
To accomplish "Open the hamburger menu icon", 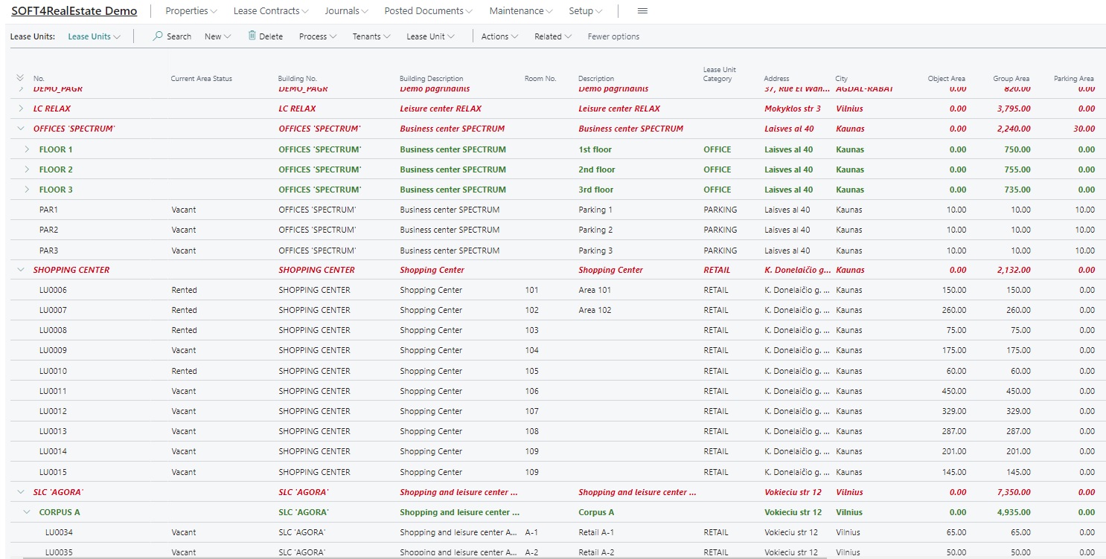I will (643, 11).
